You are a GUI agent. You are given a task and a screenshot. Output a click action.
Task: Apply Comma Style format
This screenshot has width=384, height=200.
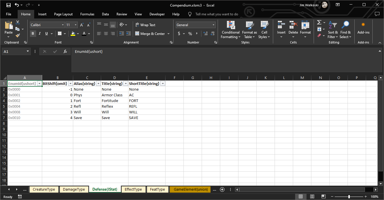click(x=197, y=34)
